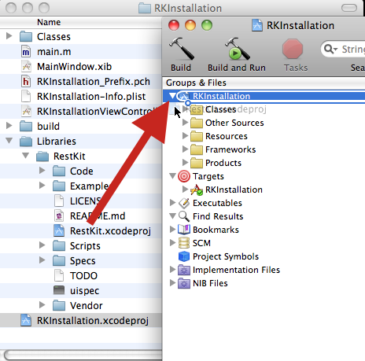Expand the Implementation Files smart group
365x361 pixels.
click(172, 269)
